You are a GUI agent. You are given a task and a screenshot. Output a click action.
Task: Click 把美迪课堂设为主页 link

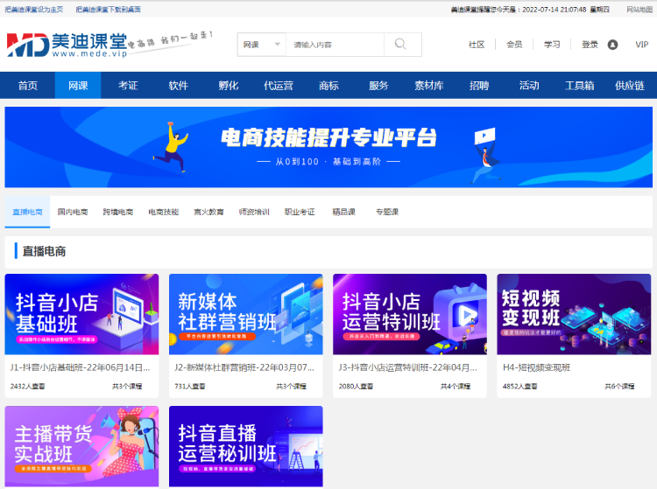(x=34, y=10)
